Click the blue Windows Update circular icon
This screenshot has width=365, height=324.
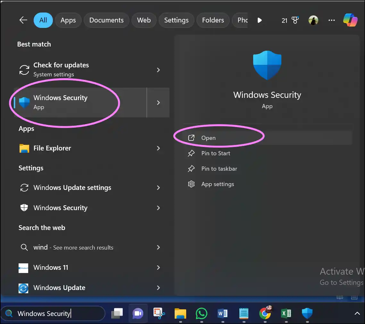click(23, 288)
